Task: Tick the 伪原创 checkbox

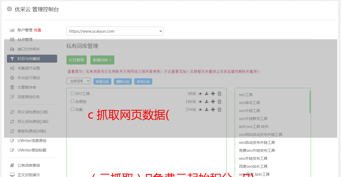Action: tap(72, 101)
